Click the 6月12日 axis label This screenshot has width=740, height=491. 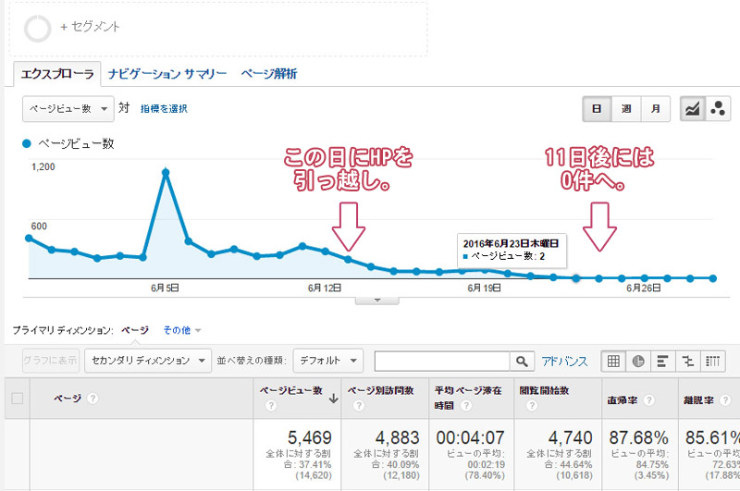tap(325, 288)
